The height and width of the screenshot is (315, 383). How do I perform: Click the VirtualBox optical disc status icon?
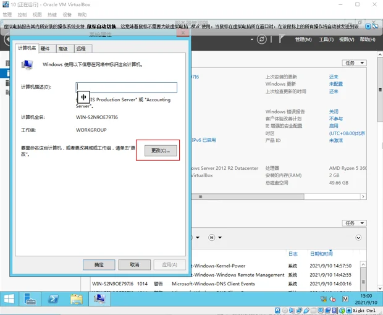pyautogui.click(x=285, y=310)
